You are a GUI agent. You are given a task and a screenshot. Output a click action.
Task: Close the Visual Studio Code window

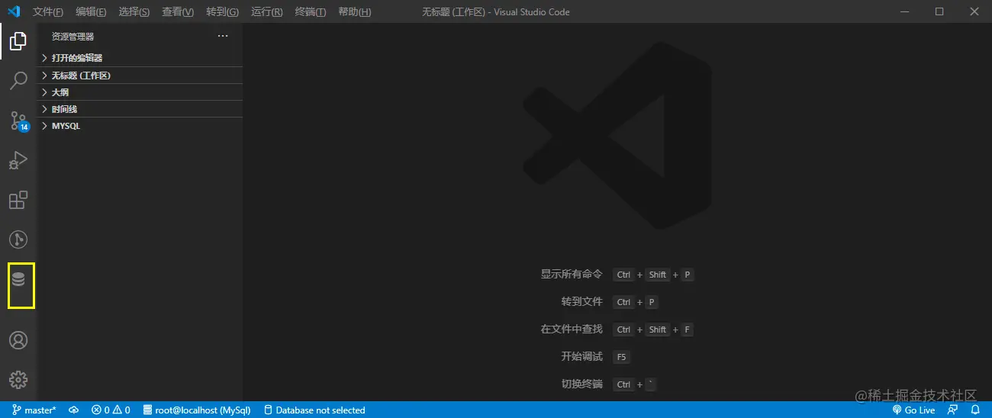point(974,11)
